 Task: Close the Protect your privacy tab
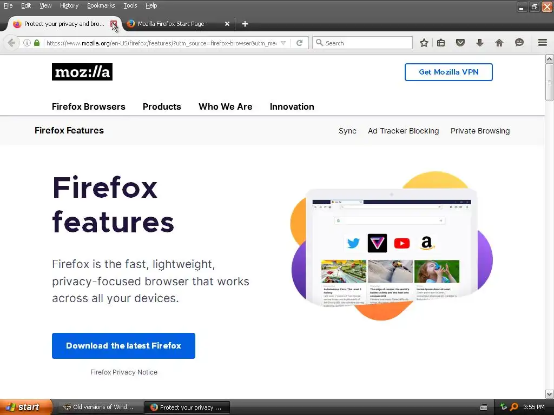114,24
